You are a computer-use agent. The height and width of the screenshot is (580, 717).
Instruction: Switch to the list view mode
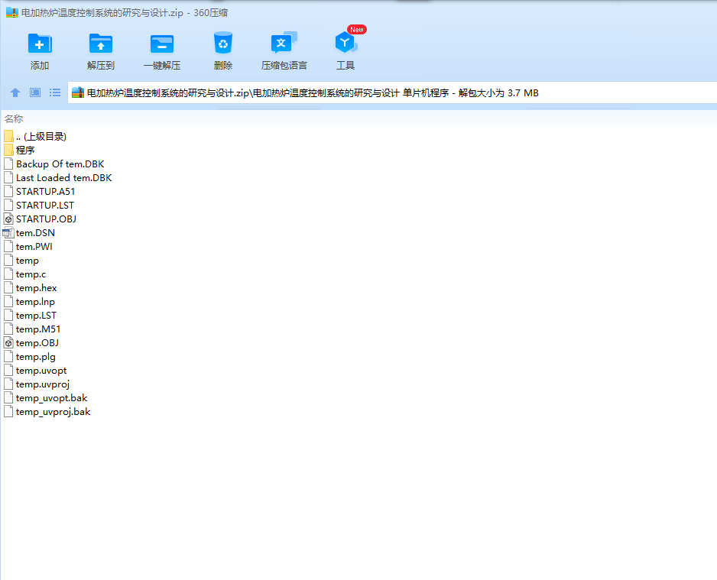tap(55, 92)
